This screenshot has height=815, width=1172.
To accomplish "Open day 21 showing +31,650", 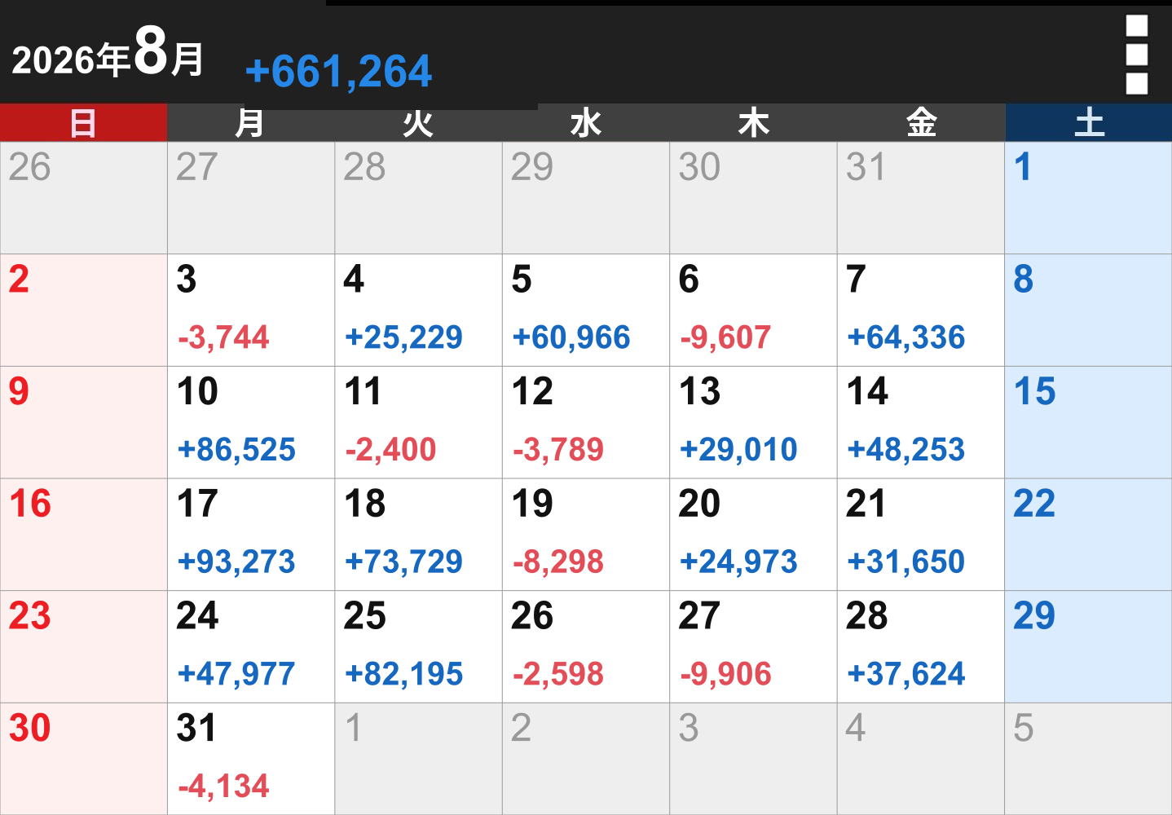I will [x=921, y=535].
